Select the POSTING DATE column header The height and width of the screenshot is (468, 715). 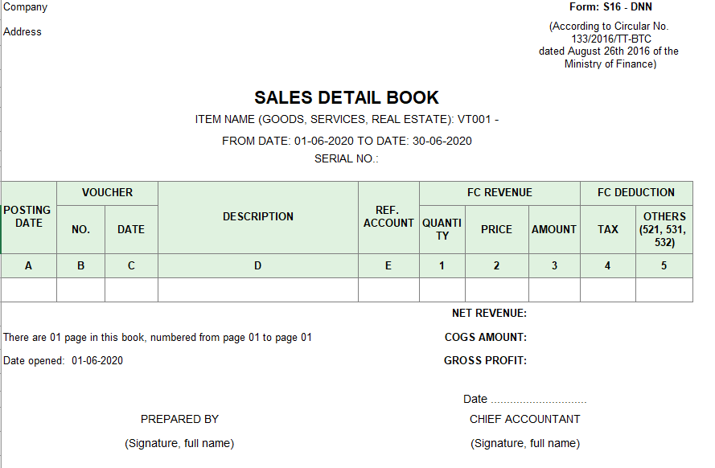pyautogui.click(x=28, y=216)
